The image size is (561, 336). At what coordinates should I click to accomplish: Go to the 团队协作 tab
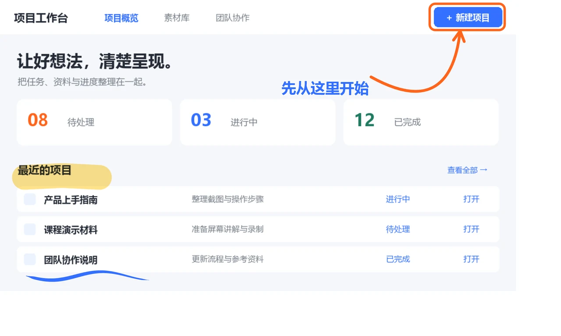tap(232, 18)
